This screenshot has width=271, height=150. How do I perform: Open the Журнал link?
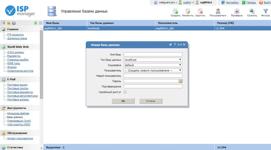12,67
